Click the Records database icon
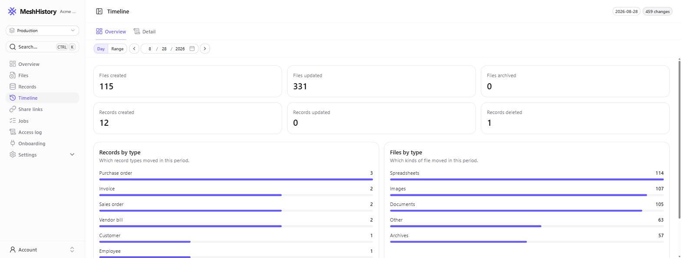The width and height of the screenshot is (681, 258). point(13,86)
